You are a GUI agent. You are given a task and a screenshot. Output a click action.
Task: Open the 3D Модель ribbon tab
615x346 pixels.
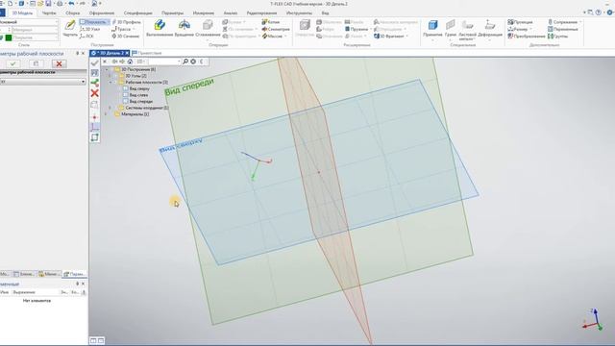coord(22,12)
